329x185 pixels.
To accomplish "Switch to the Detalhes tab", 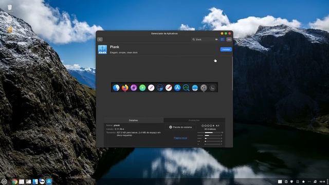I will [134, 120].
